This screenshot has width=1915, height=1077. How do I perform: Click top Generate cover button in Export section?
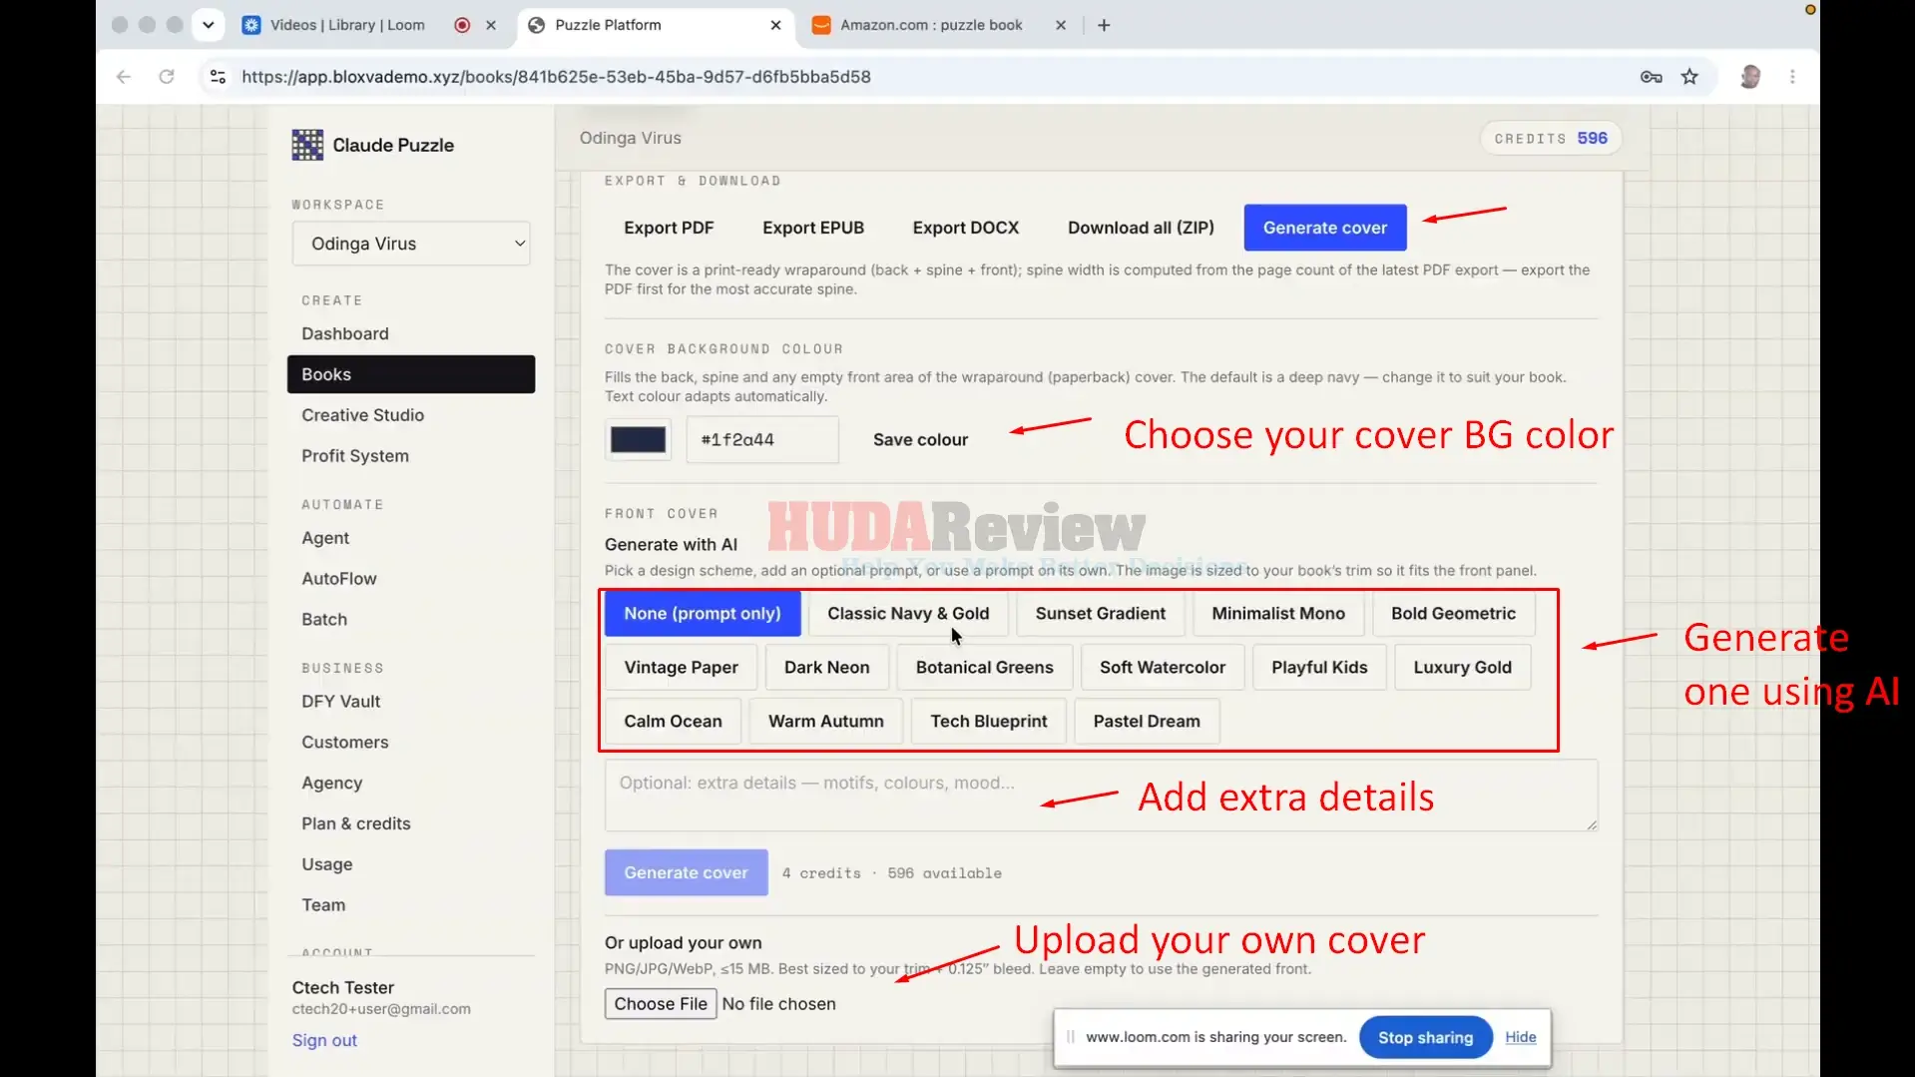pyautogui.click(x=1325, y=228)
